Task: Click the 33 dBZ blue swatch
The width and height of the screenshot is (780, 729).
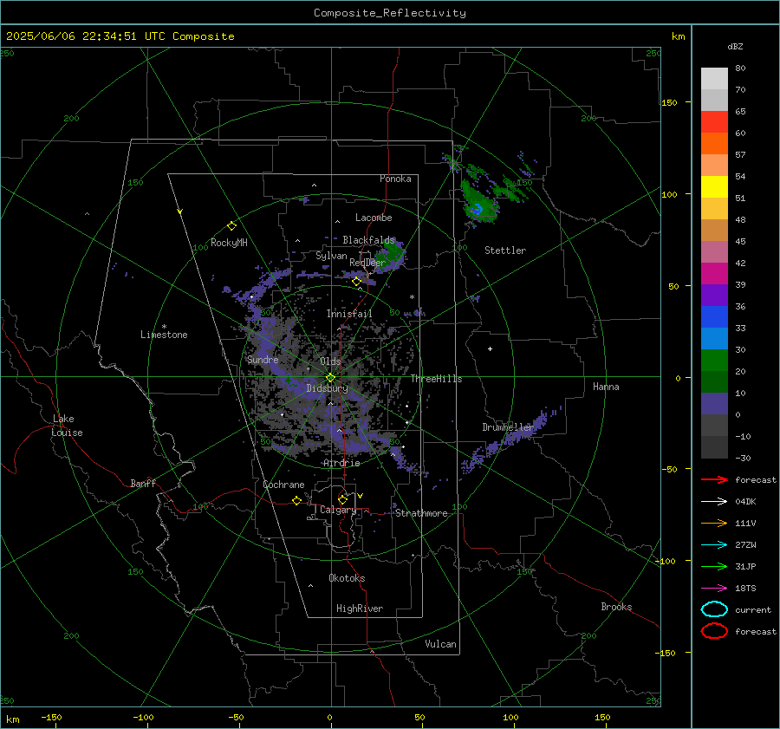Action: click(714, 316)
